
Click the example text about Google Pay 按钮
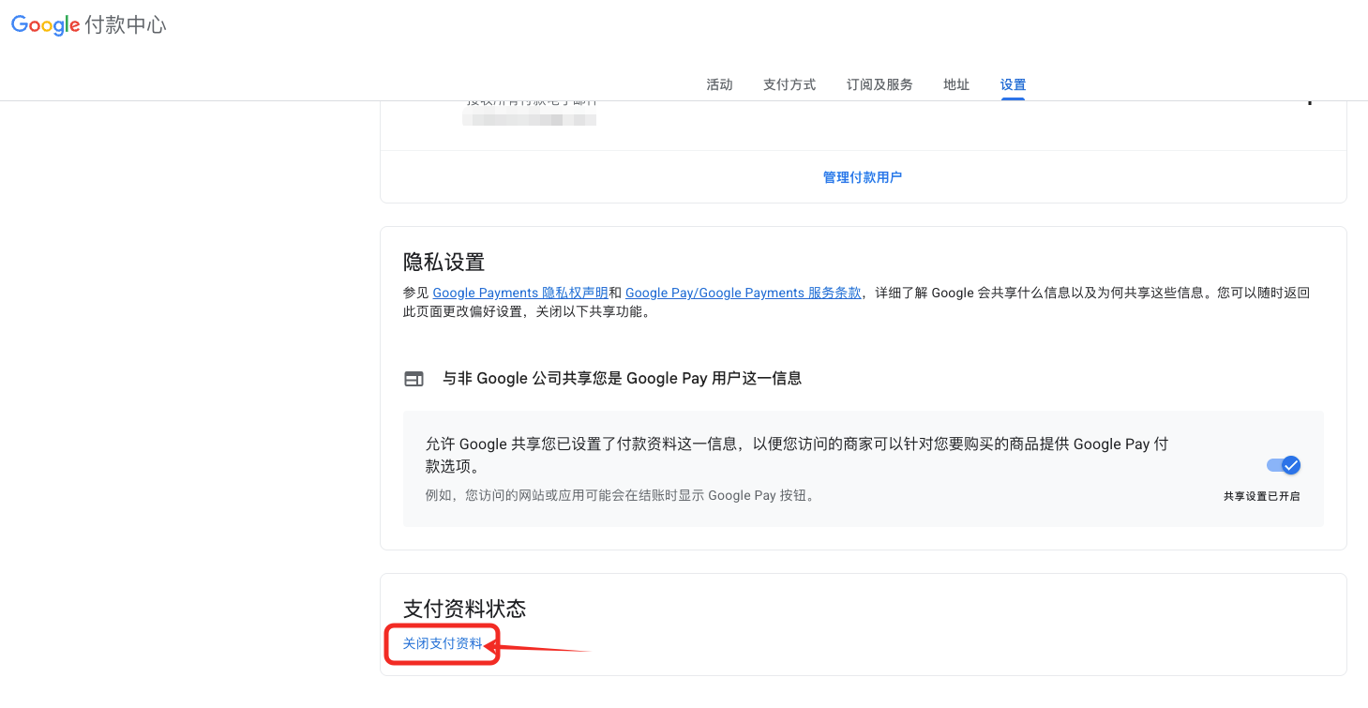(623, 495)
